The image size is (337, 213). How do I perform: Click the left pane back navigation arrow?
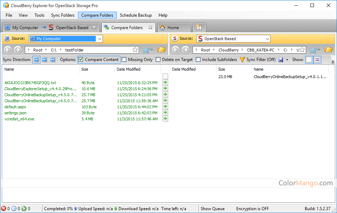point(8,50)
